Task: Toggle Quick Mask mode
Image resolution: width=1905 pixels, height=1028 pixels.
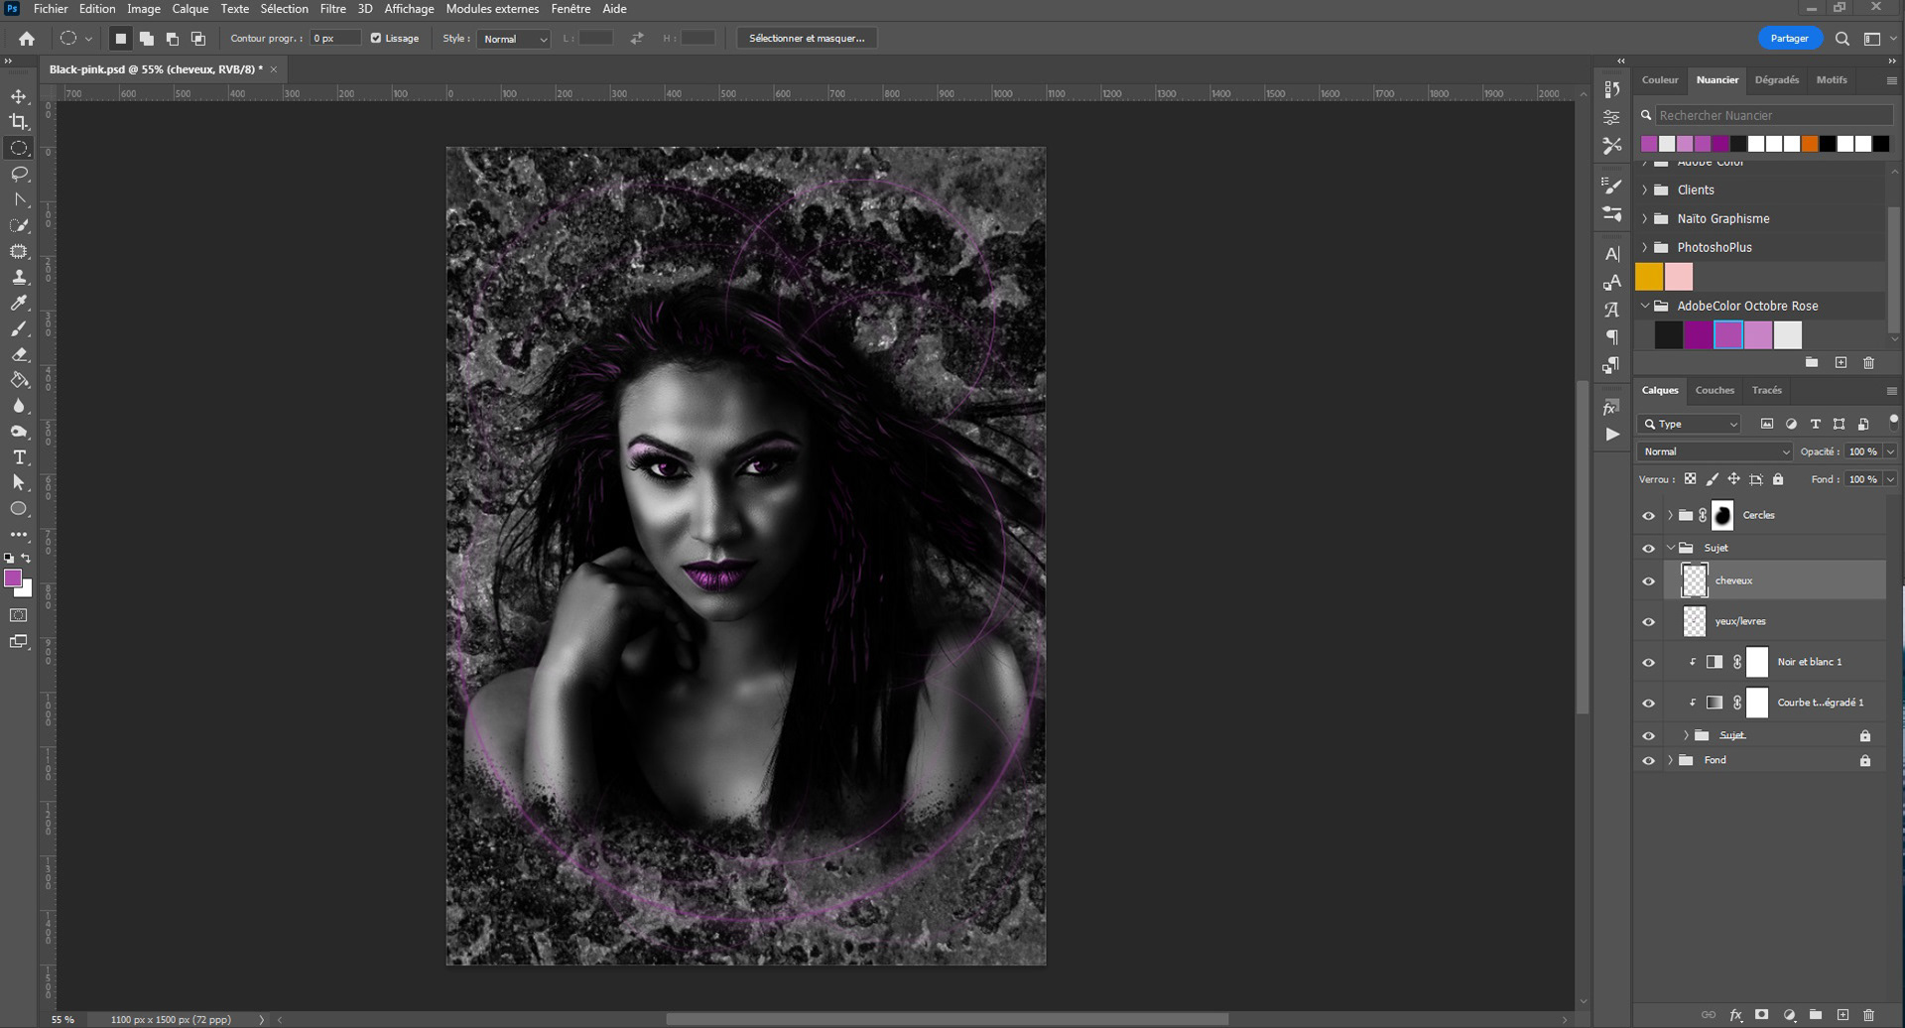Action: (x=19, y=615)
